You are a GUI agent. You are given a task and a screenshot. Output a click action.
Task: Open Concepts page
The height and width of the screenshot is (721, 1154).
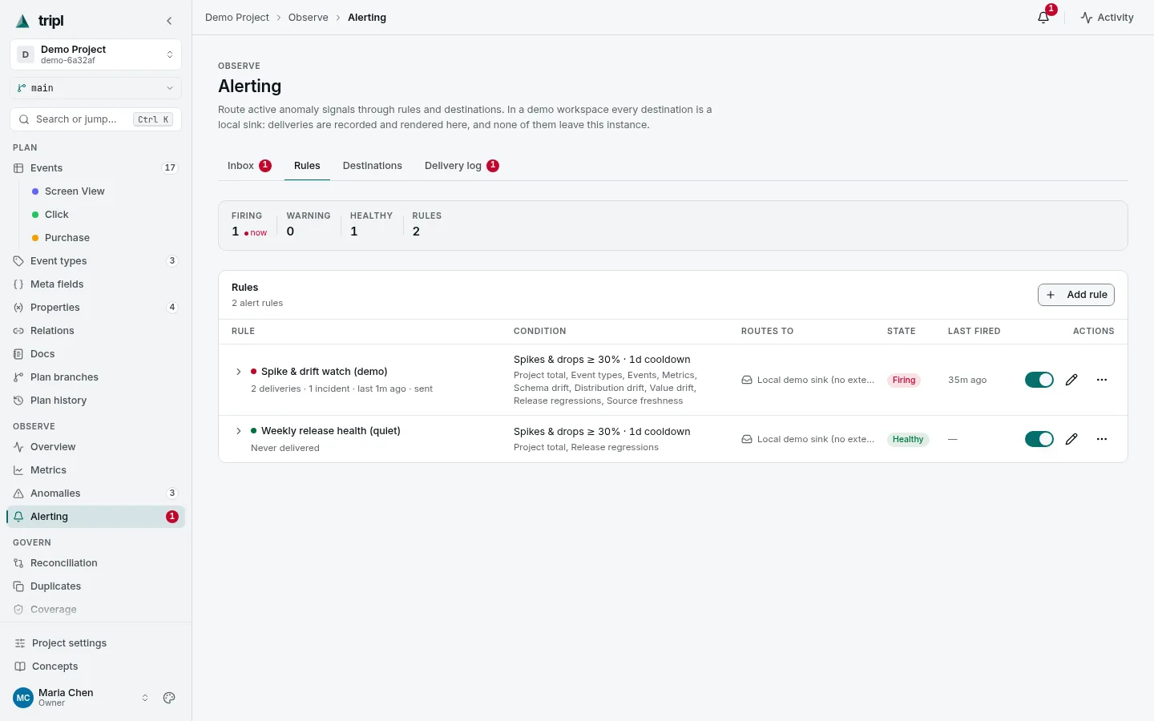[95, 667]
